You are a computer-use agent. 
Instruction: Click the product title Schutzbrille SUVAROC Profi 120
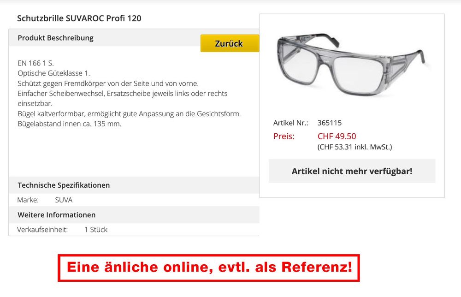point(79,18)
